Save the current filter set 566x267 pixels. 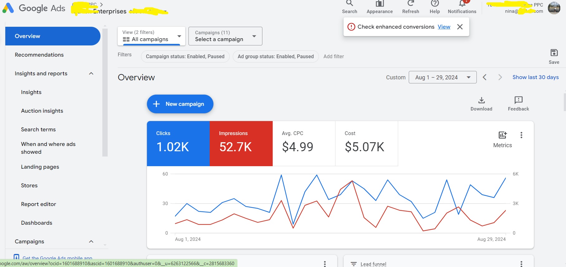554,53
